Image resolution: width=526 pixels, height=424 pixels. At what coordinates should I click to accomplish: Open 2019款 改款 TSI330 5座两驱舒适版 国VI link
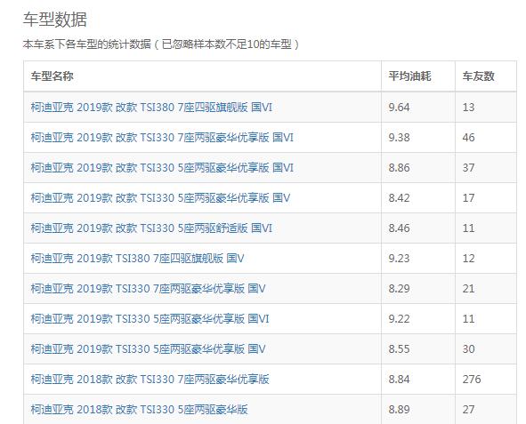click(x=151, y=228)
